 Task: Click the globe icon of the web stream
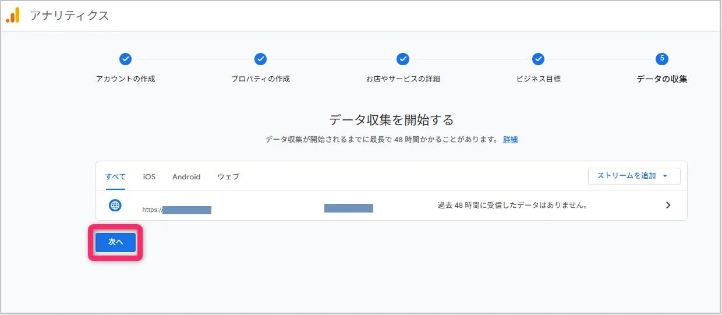pyautogui.click(x=115, y=205)
